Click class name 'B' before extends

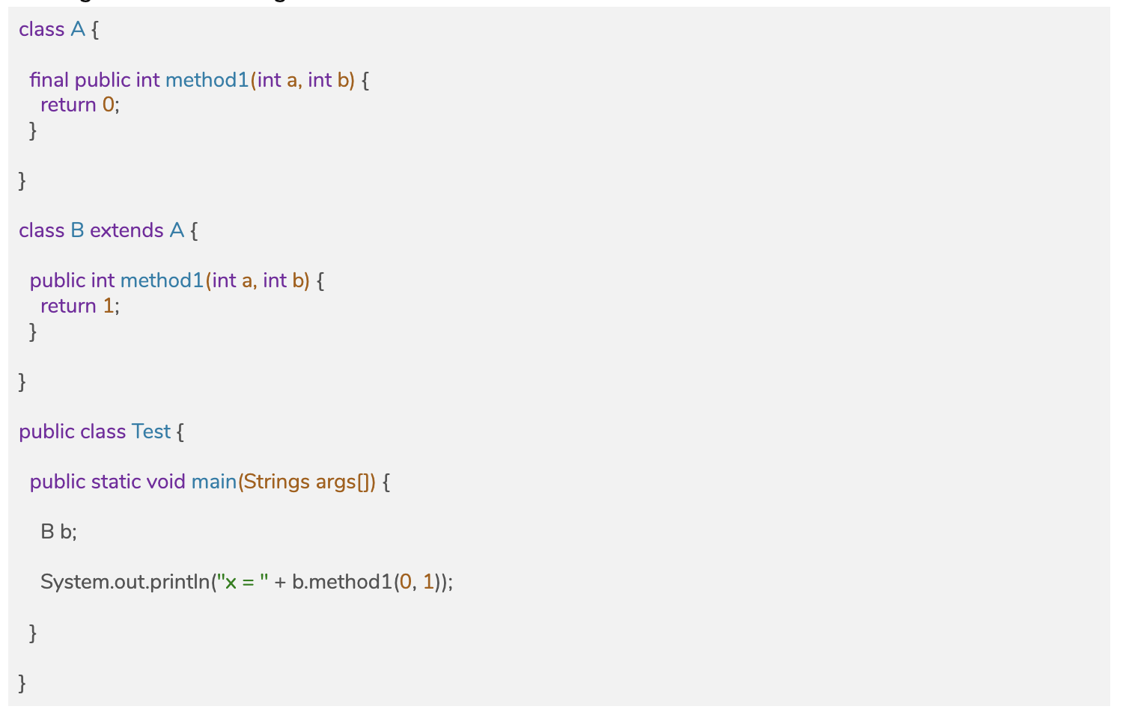77,230
